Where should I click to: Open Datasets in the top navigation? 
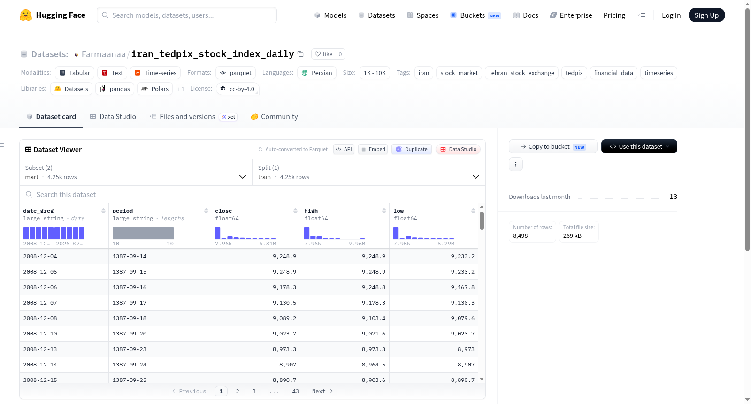click(x=377, y=15)
